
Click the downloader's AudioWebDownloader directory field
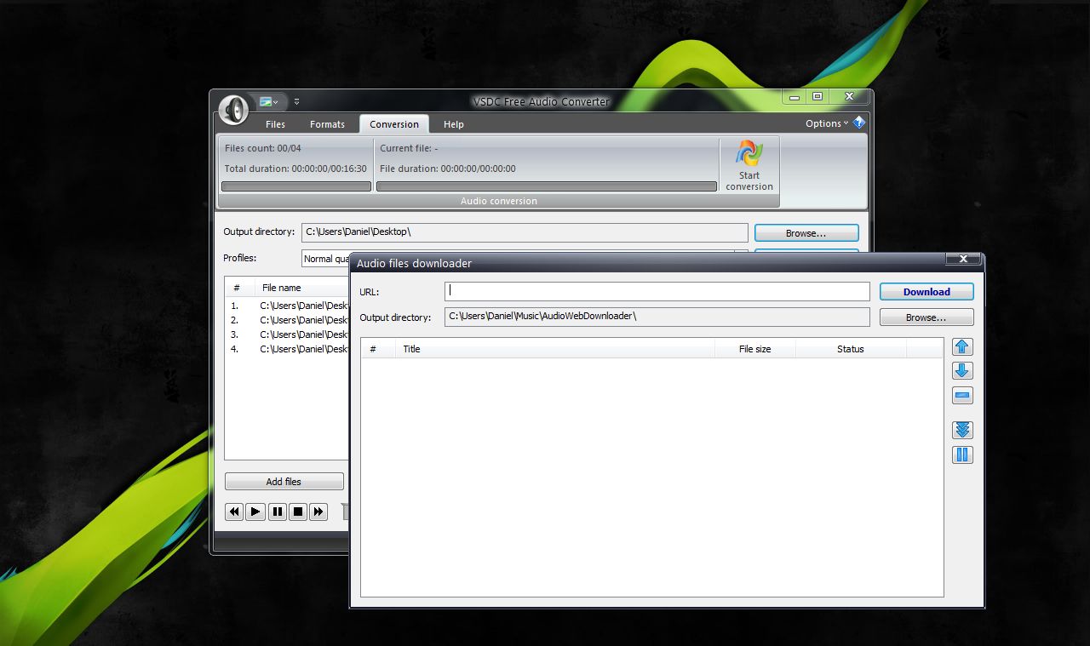click(x=657, y=317)
